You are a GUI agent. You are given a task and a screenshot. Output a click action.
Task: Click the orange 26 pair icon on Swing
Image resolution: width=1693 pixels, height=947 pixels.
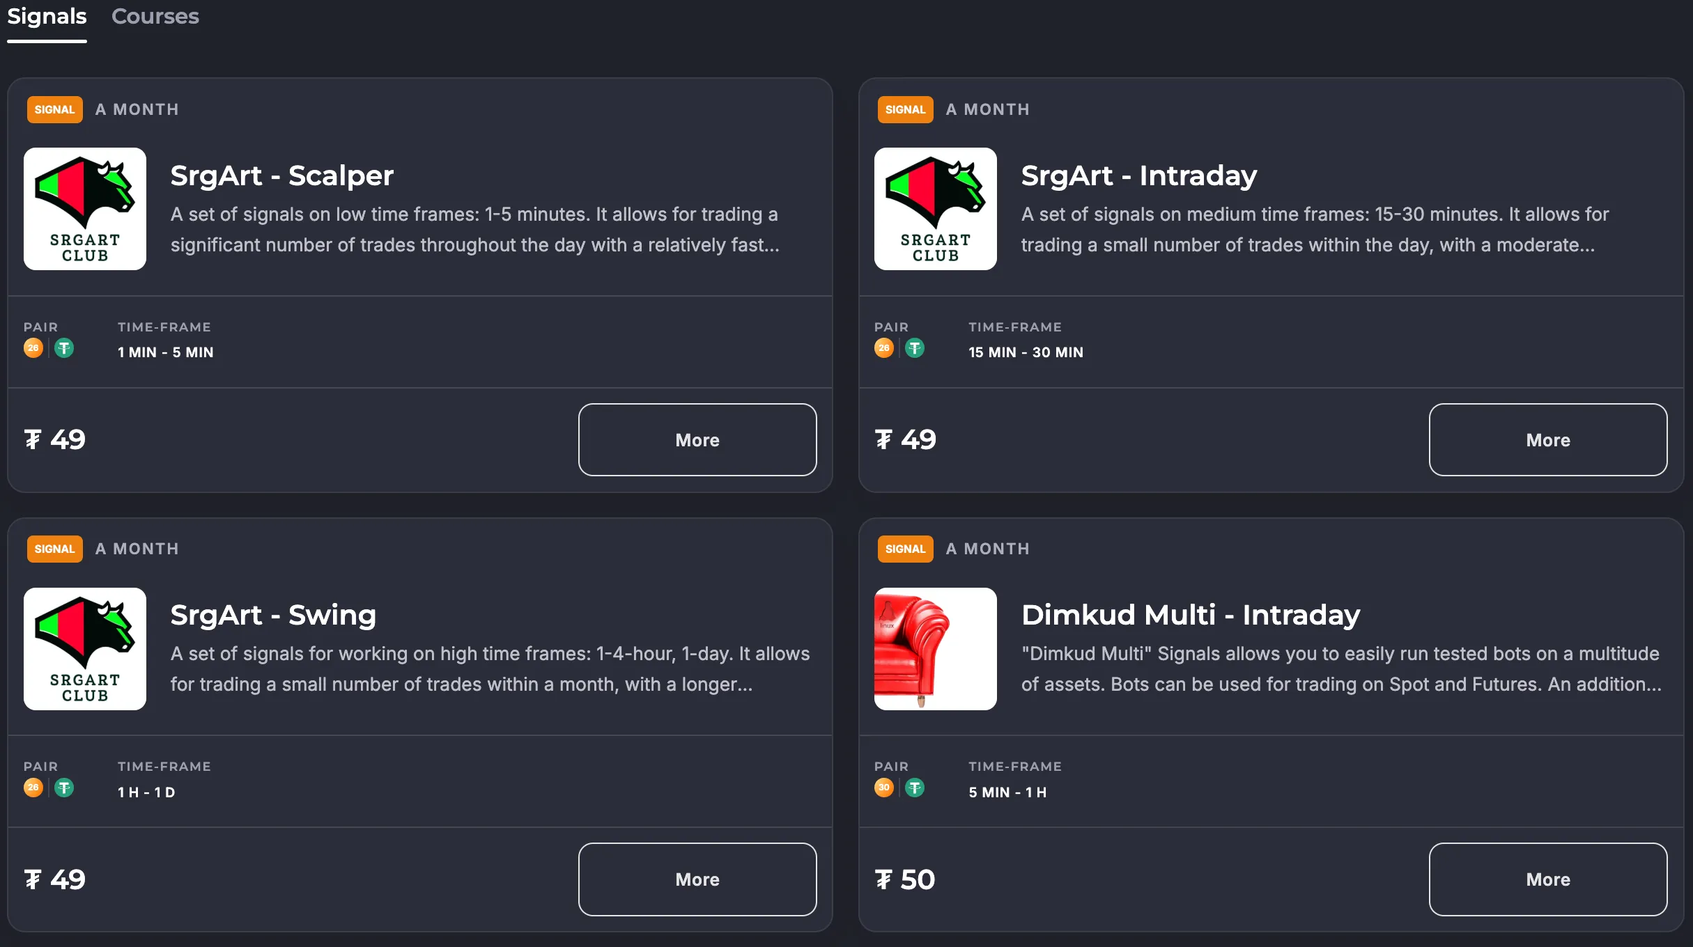33,788
